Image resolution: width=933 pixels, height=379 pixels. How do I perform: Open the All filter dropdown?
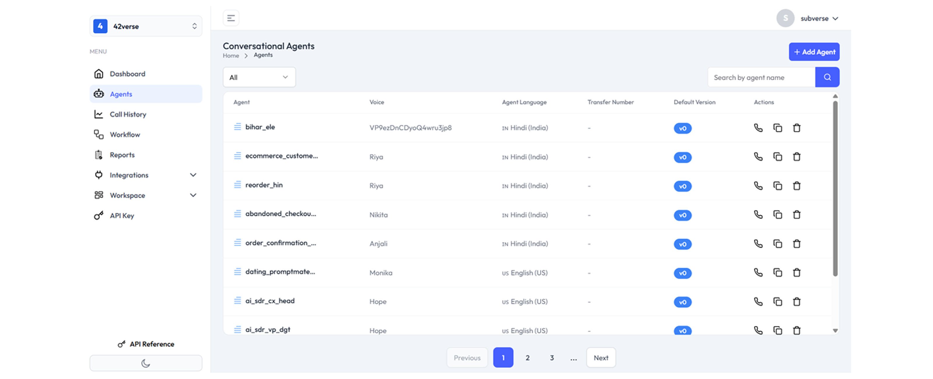point(259,77)
